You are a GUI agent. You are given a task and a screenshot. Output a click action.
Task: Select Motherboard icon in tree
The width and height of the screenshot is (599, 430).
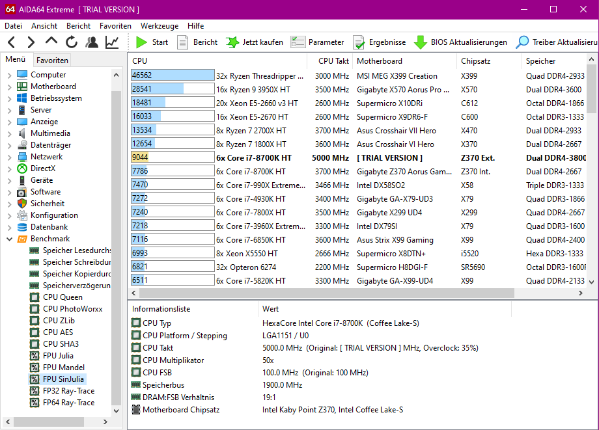coord(22,87)
